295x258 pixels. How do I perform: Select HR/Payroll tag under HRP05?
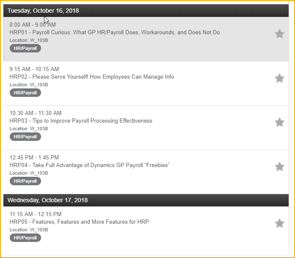point(25,238)
